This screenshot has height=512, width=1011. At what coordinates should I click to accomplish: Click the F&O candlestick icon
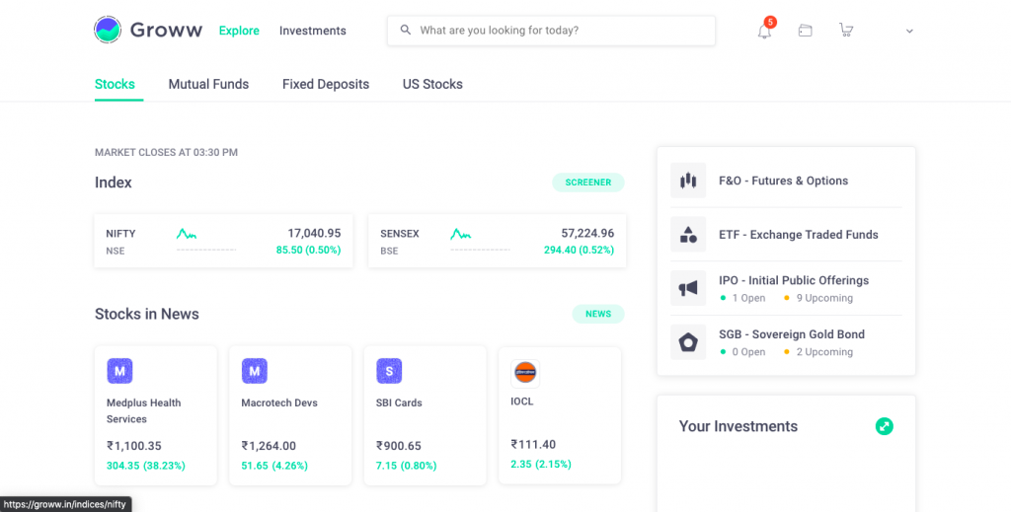688,181
